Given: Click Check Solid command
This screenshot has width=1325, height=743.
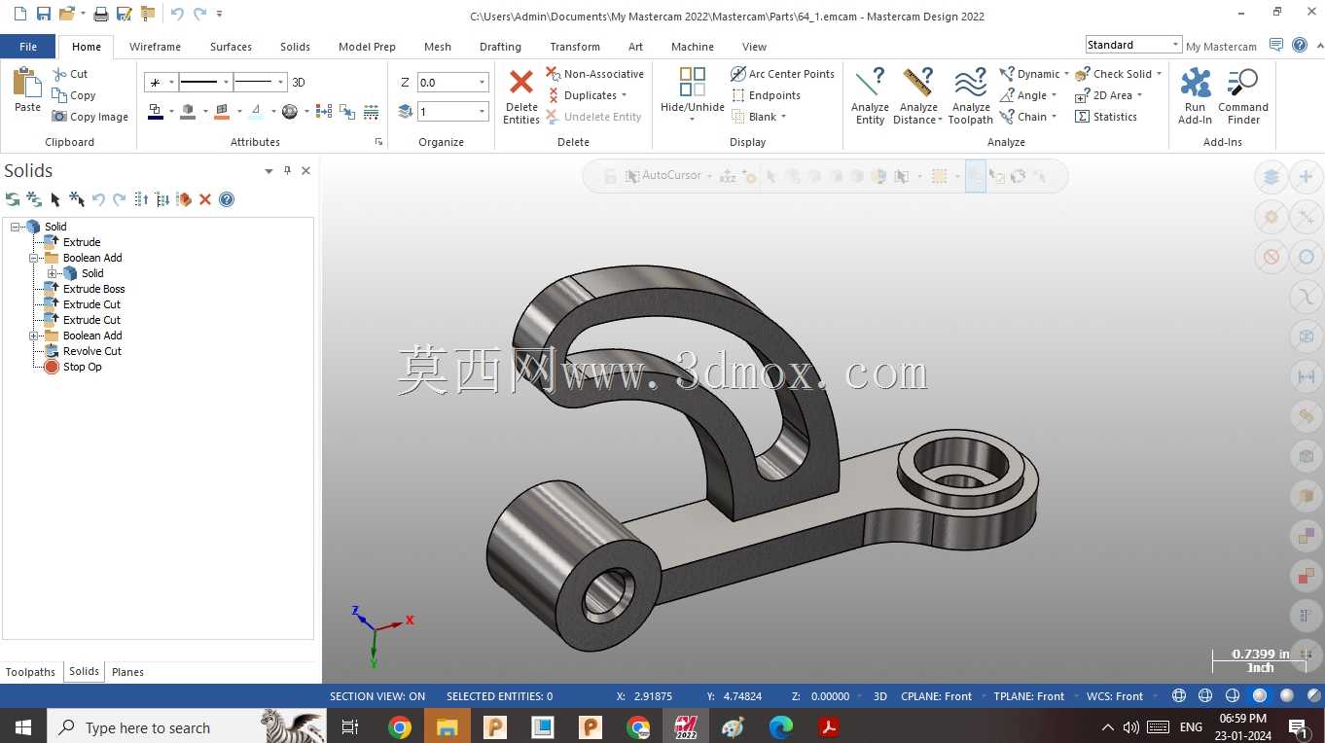Looking at the screenshot, I should [x=1119, y=74].
